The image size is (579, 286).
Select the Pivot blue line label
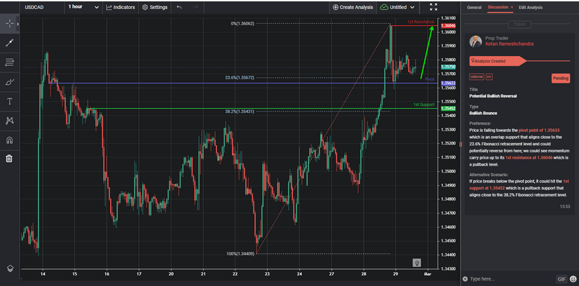[x=429, y=79]
